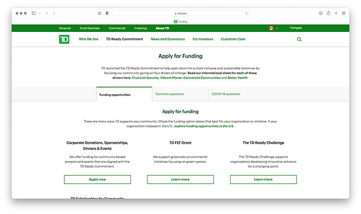Screen dimensions: 361x214
Task: Click Learn more under TD Ready Challenge
Action: (264, 179)
